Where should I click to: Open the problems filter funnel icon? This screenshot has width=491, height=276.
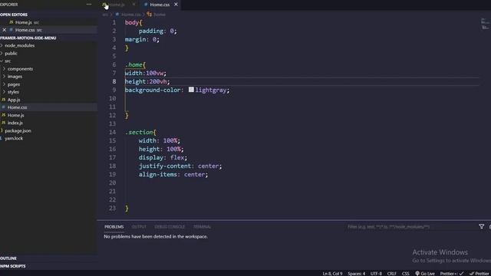pyautogui.click(x=481, y=227)
